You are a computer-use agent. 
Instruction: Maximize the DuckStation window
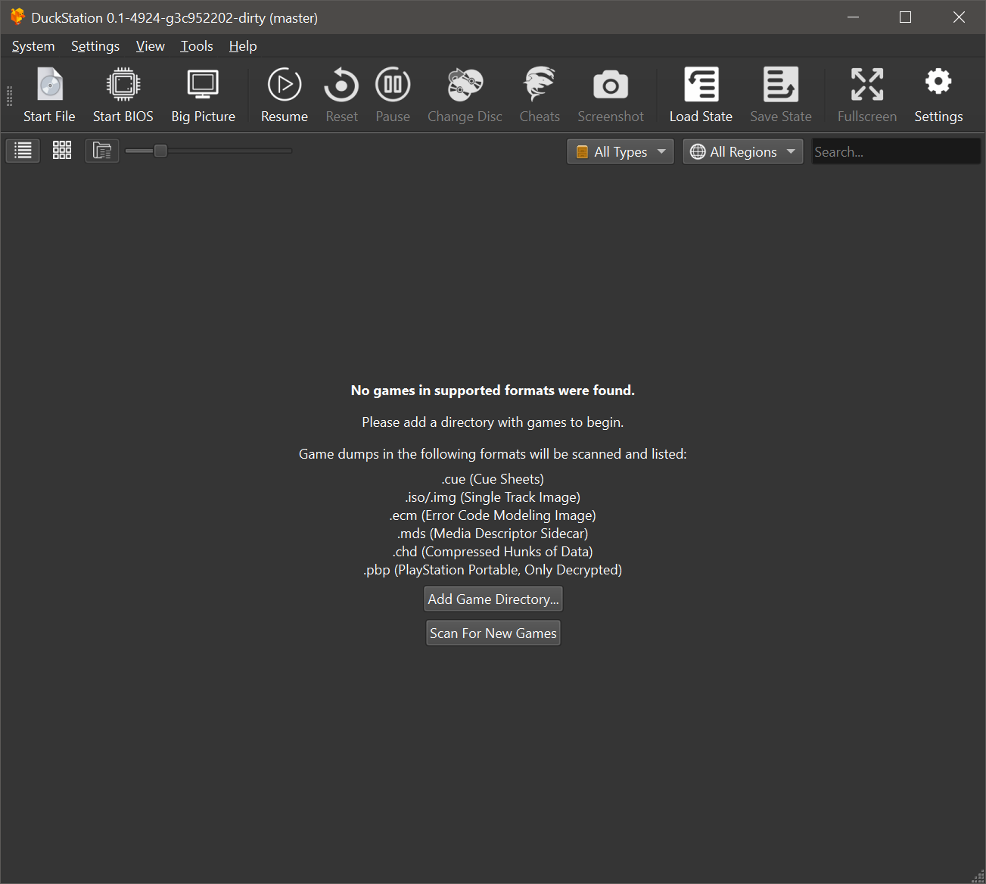pyautogui.click(x=905, y=17)
